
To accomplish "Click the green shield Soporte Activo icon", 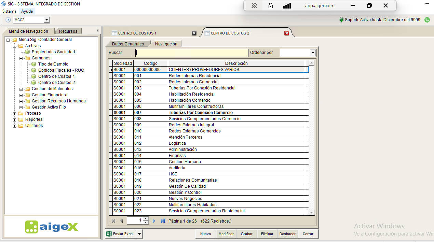I will (x=341, y=20).
